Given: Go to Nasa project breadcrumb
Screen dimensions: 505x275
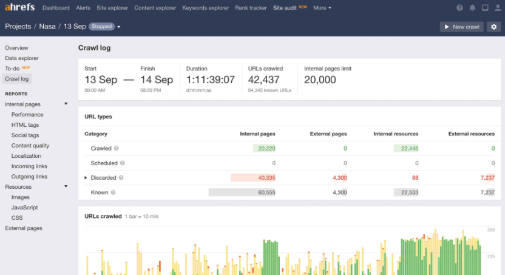Looking at the screenshot, I should point(47,26).
